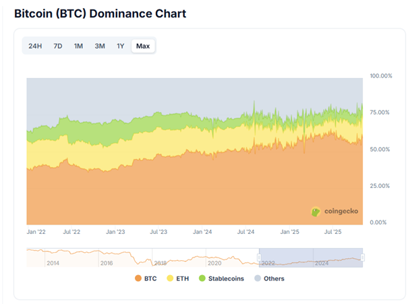Click the Max time range tab

(x=143, y=46)
